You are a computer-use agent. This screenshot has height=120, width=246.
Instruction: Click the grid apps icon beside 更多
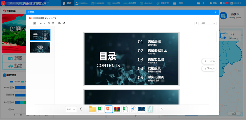point(174,3)
